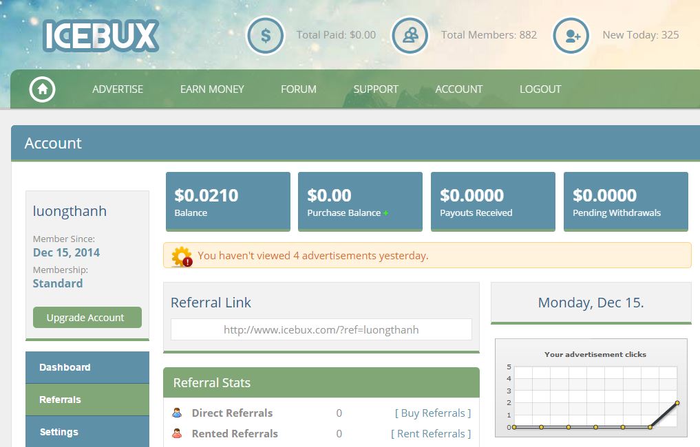
Task: Click the Purchase Balance card
Action: pyautogui.click(x=360, y=201)
